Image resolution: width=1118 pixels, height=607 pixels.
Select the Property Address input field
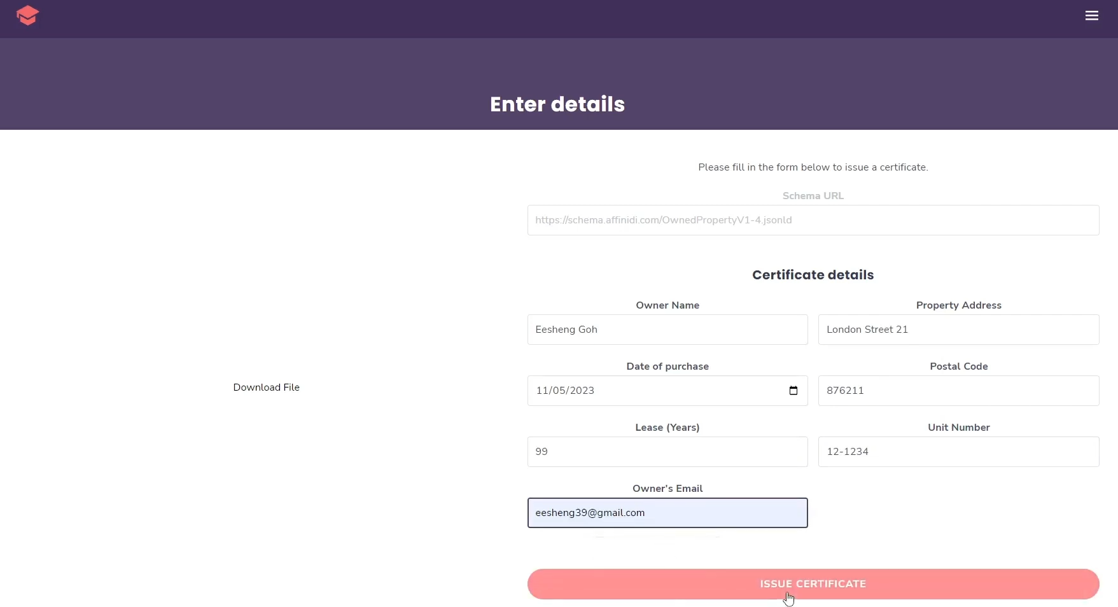pyautogui.click(x=958, y=330)
